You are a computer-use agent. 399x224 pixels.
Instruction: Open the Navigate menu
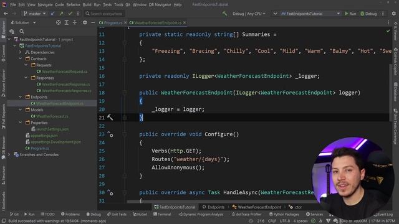tap(45, 4)
